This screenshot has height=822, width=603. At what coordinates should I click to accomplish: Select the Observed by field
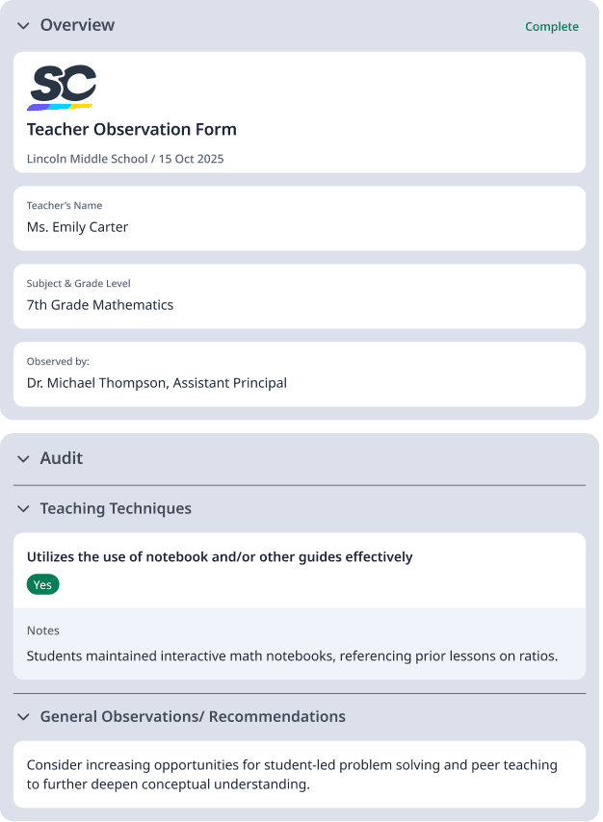[x=299, y=373]
